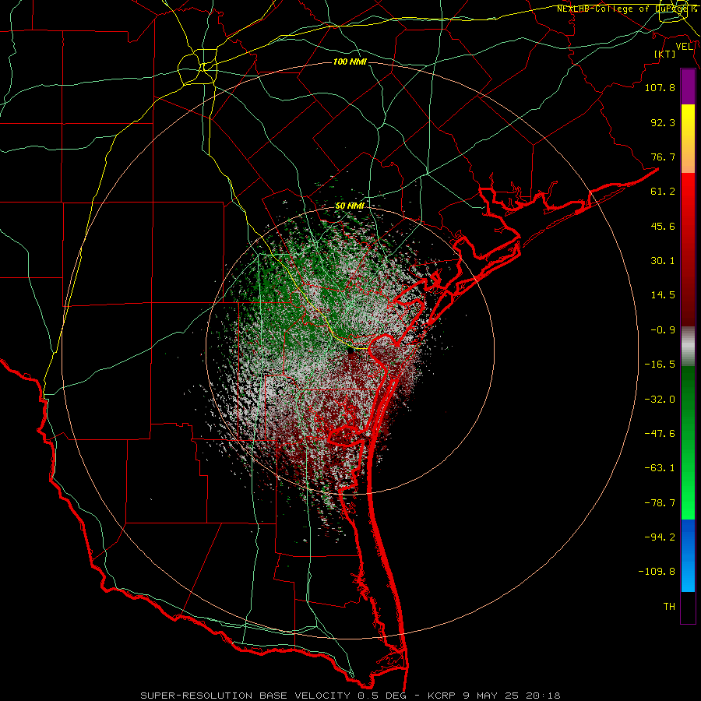Click the NEXLAB-College of DuPage label
This screenshot has height=701, width=701.
[626, 9]
